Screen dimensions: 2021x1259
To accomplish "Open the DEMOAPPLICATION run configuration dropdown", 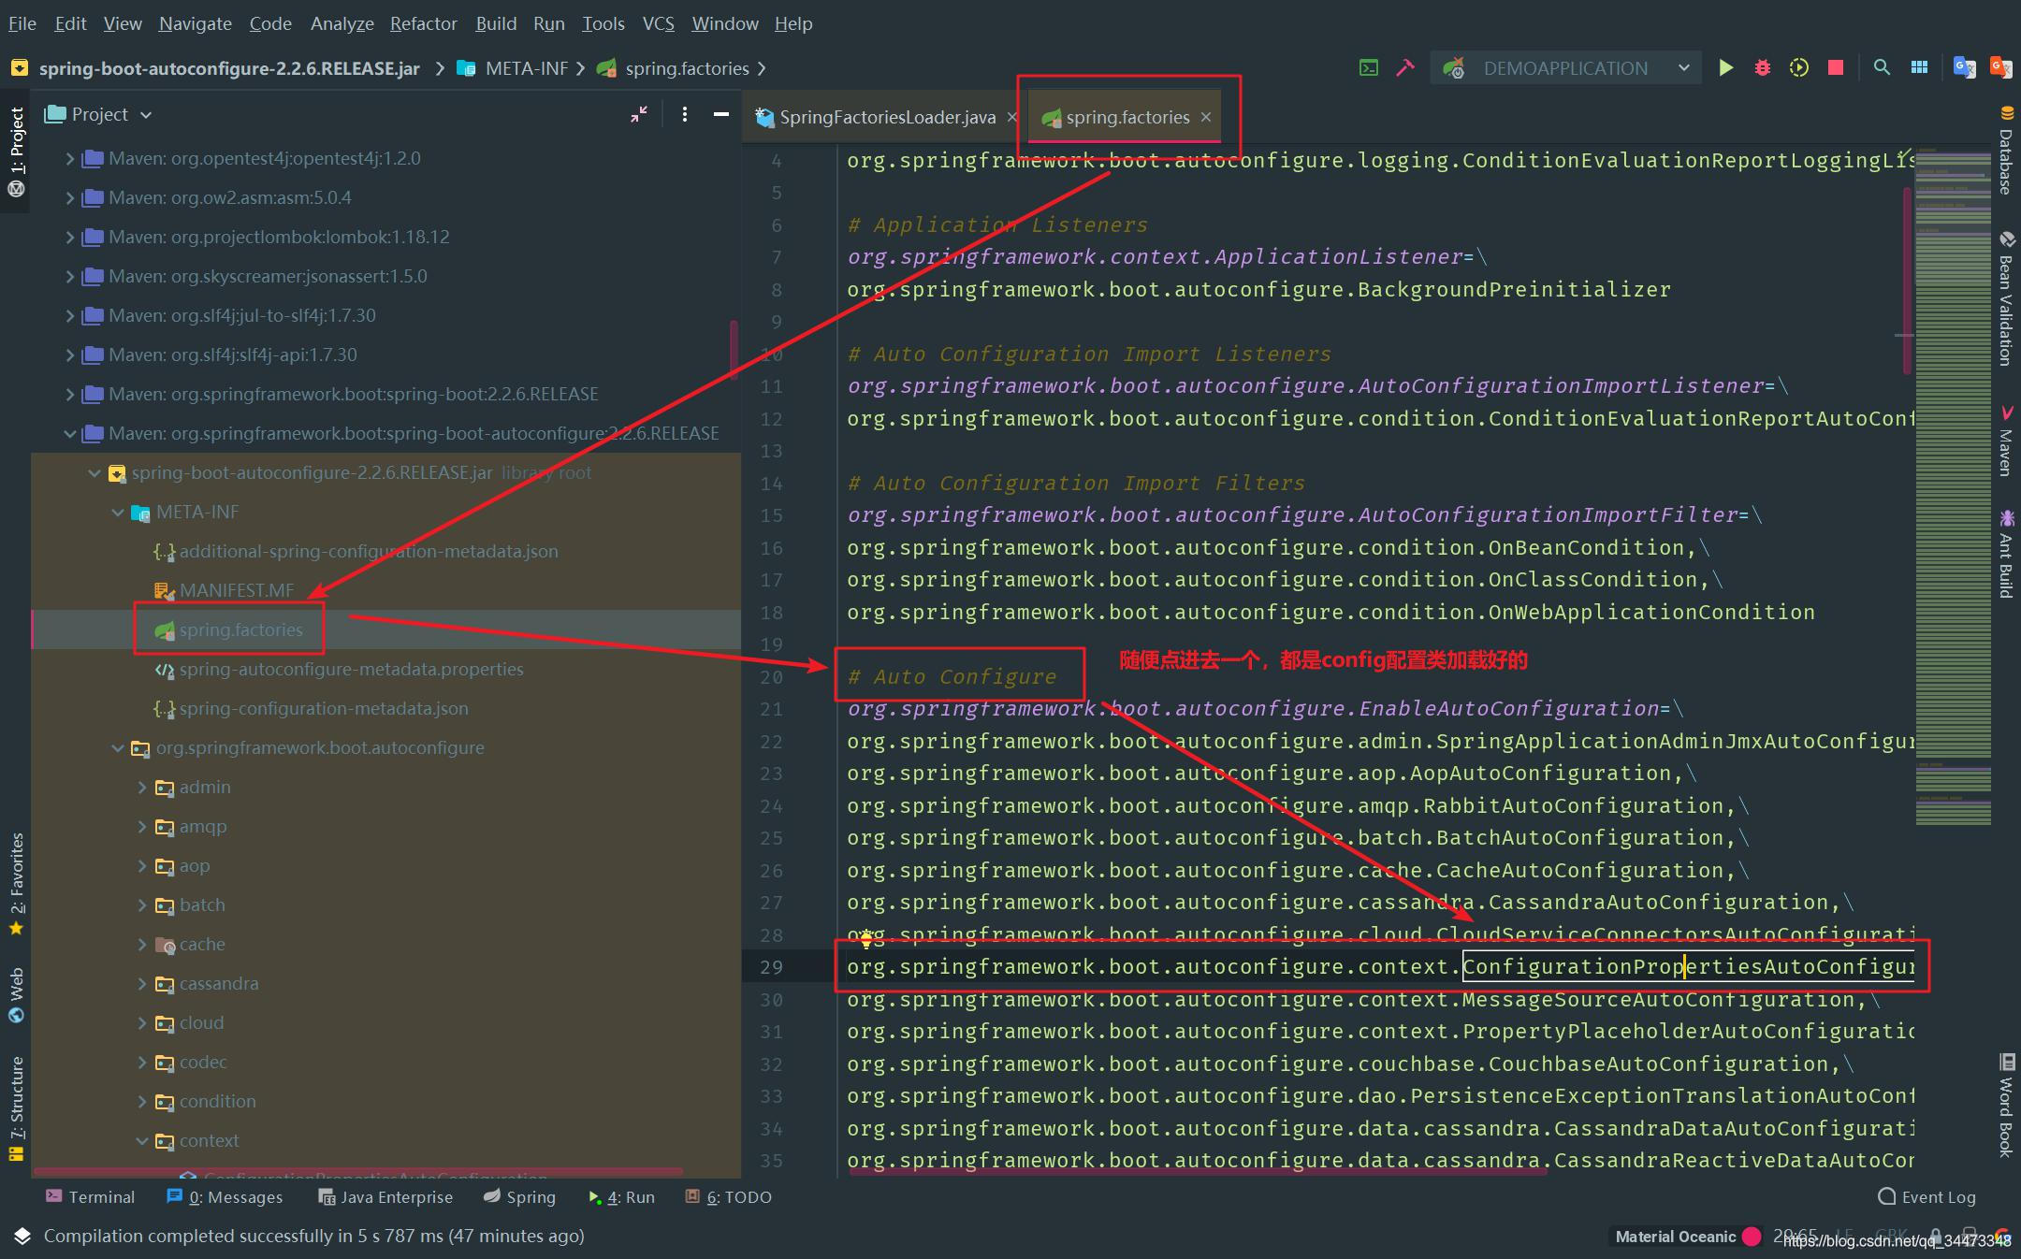I will 1565,67.
